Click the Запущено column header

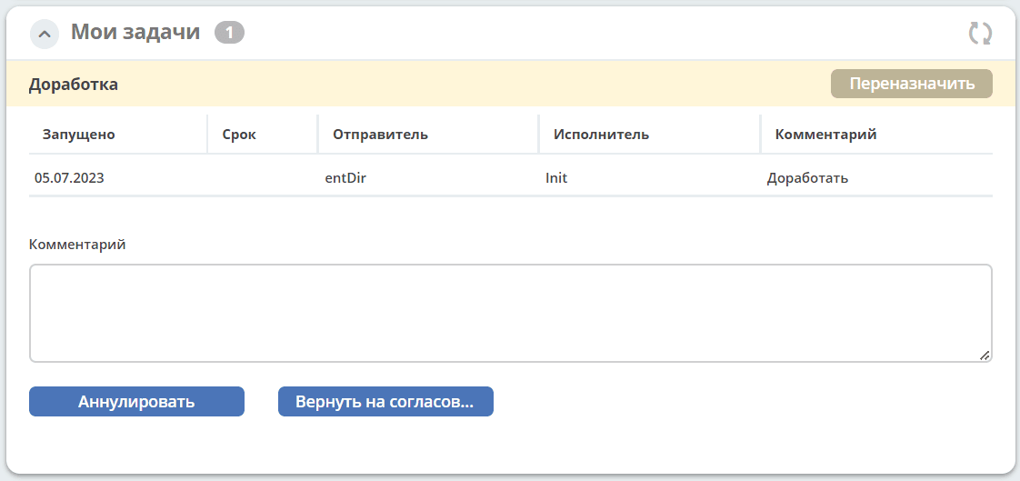[79, 135]
